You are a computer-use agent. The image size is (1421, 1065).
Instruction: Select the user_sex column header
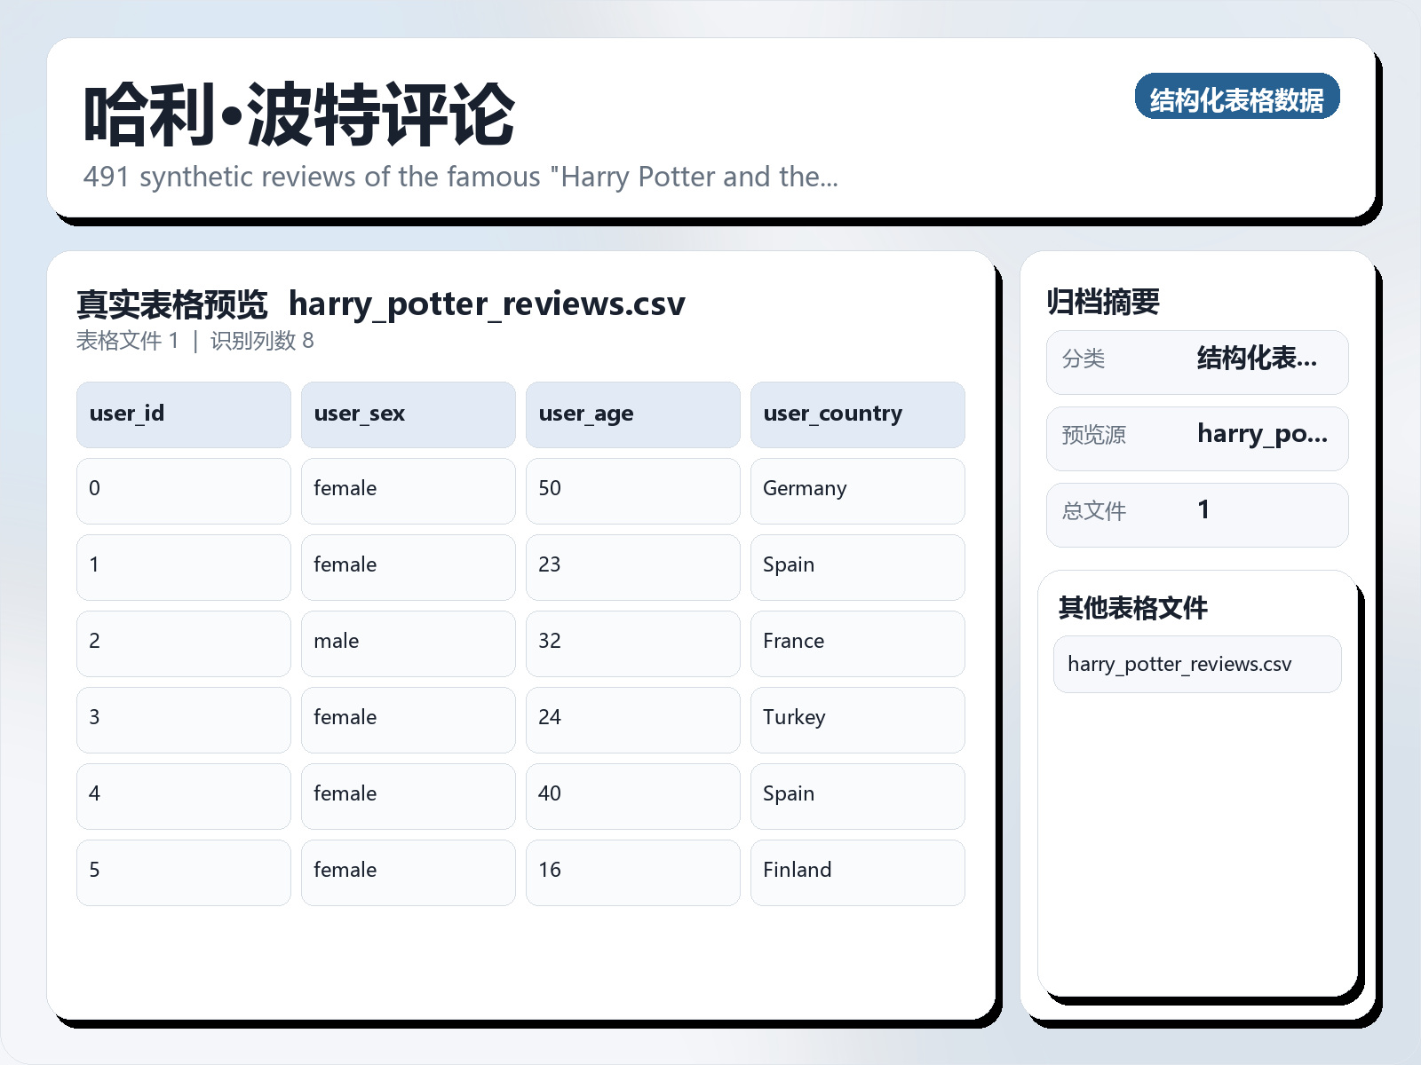[408, 414]
